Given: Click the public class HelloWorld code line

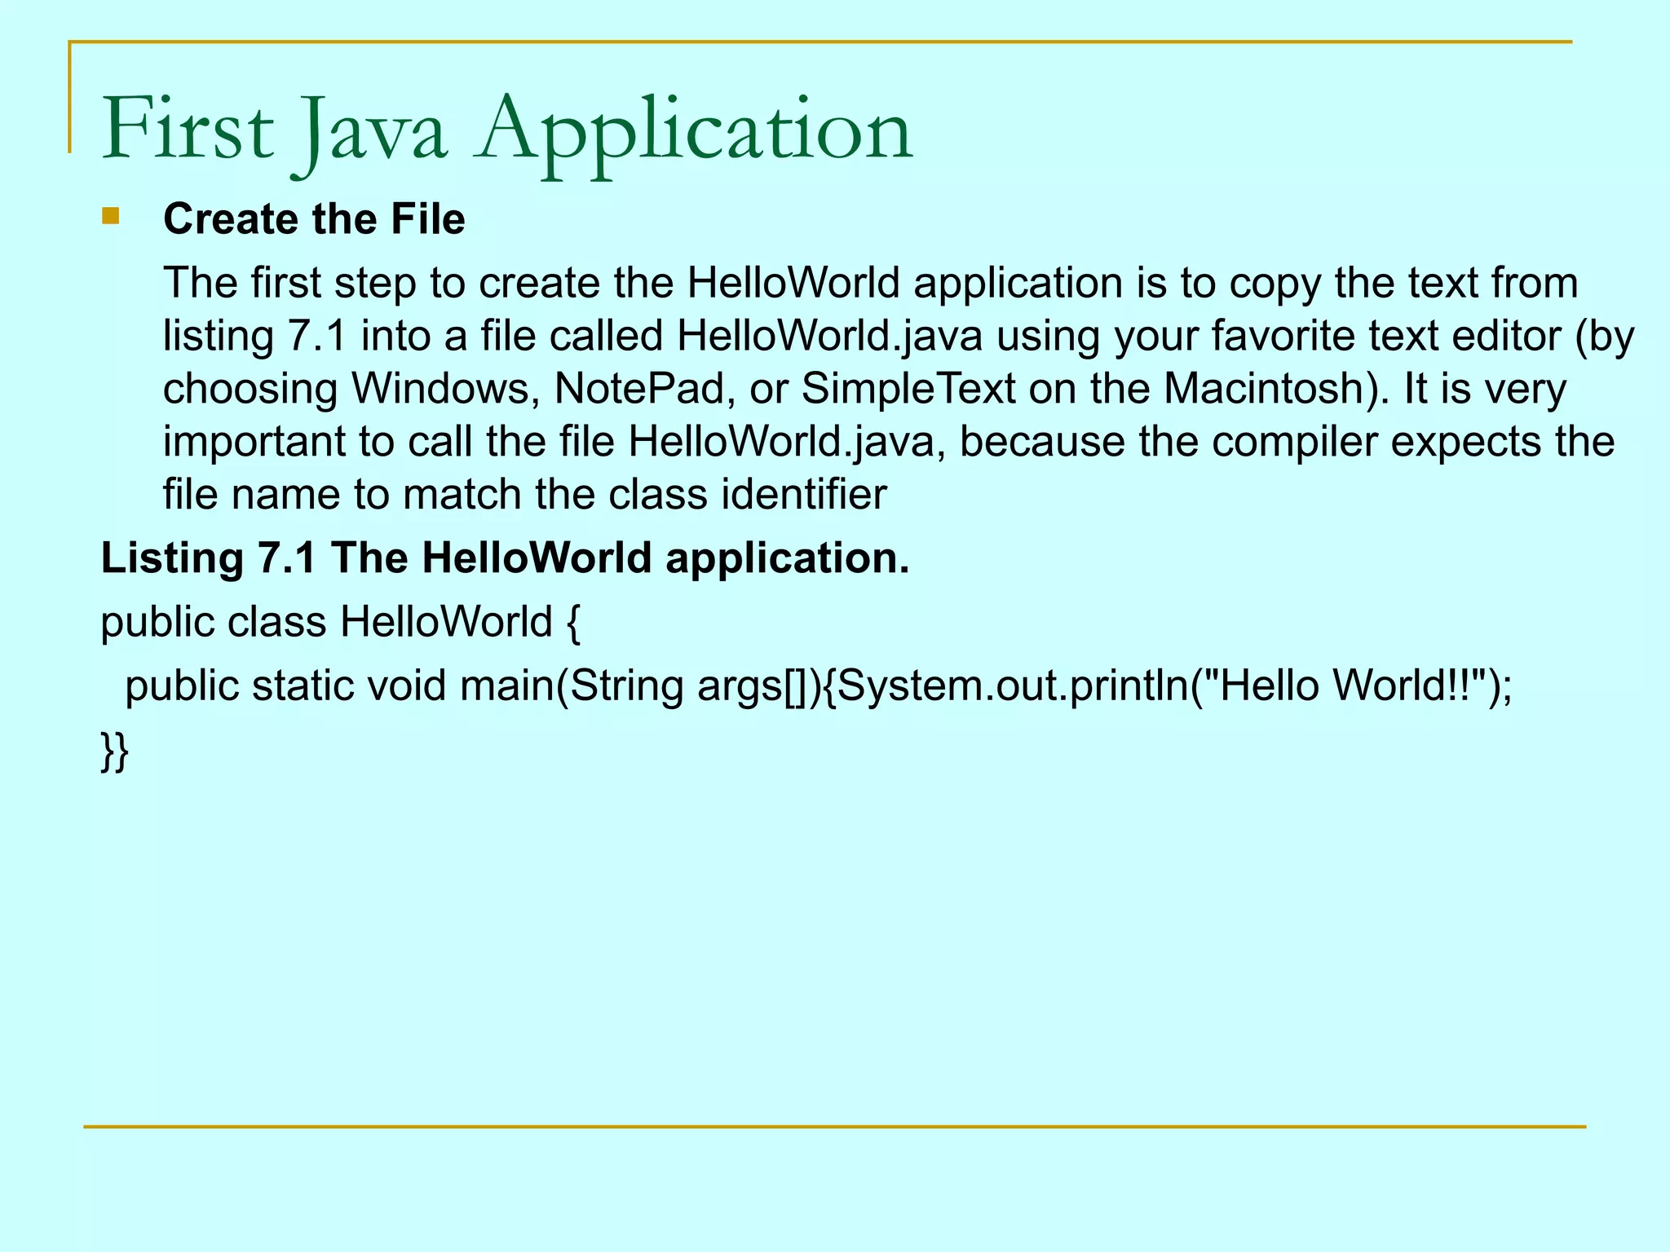Looking at the screenshot, I should pos(340,622).
